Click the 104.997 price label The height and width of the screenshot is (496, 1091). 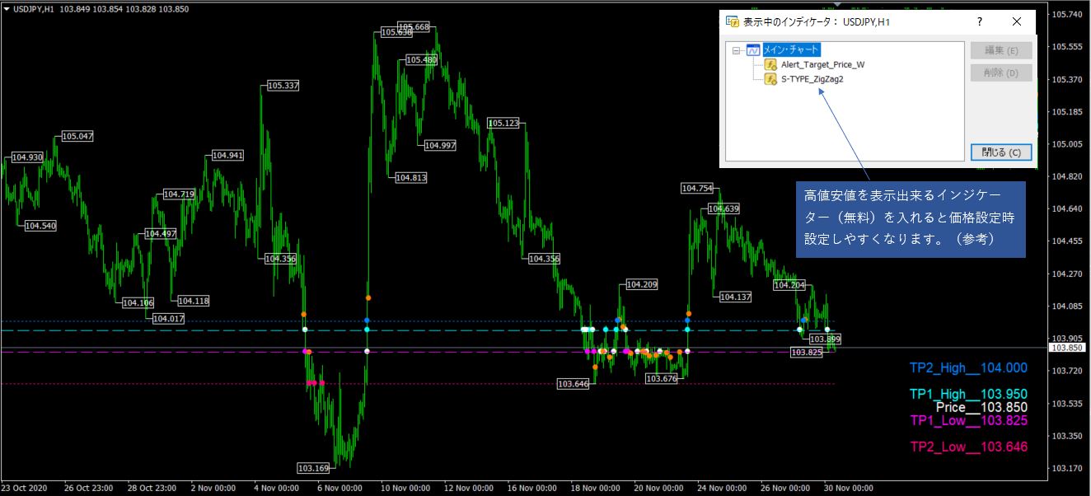click(x=440, y=145)
